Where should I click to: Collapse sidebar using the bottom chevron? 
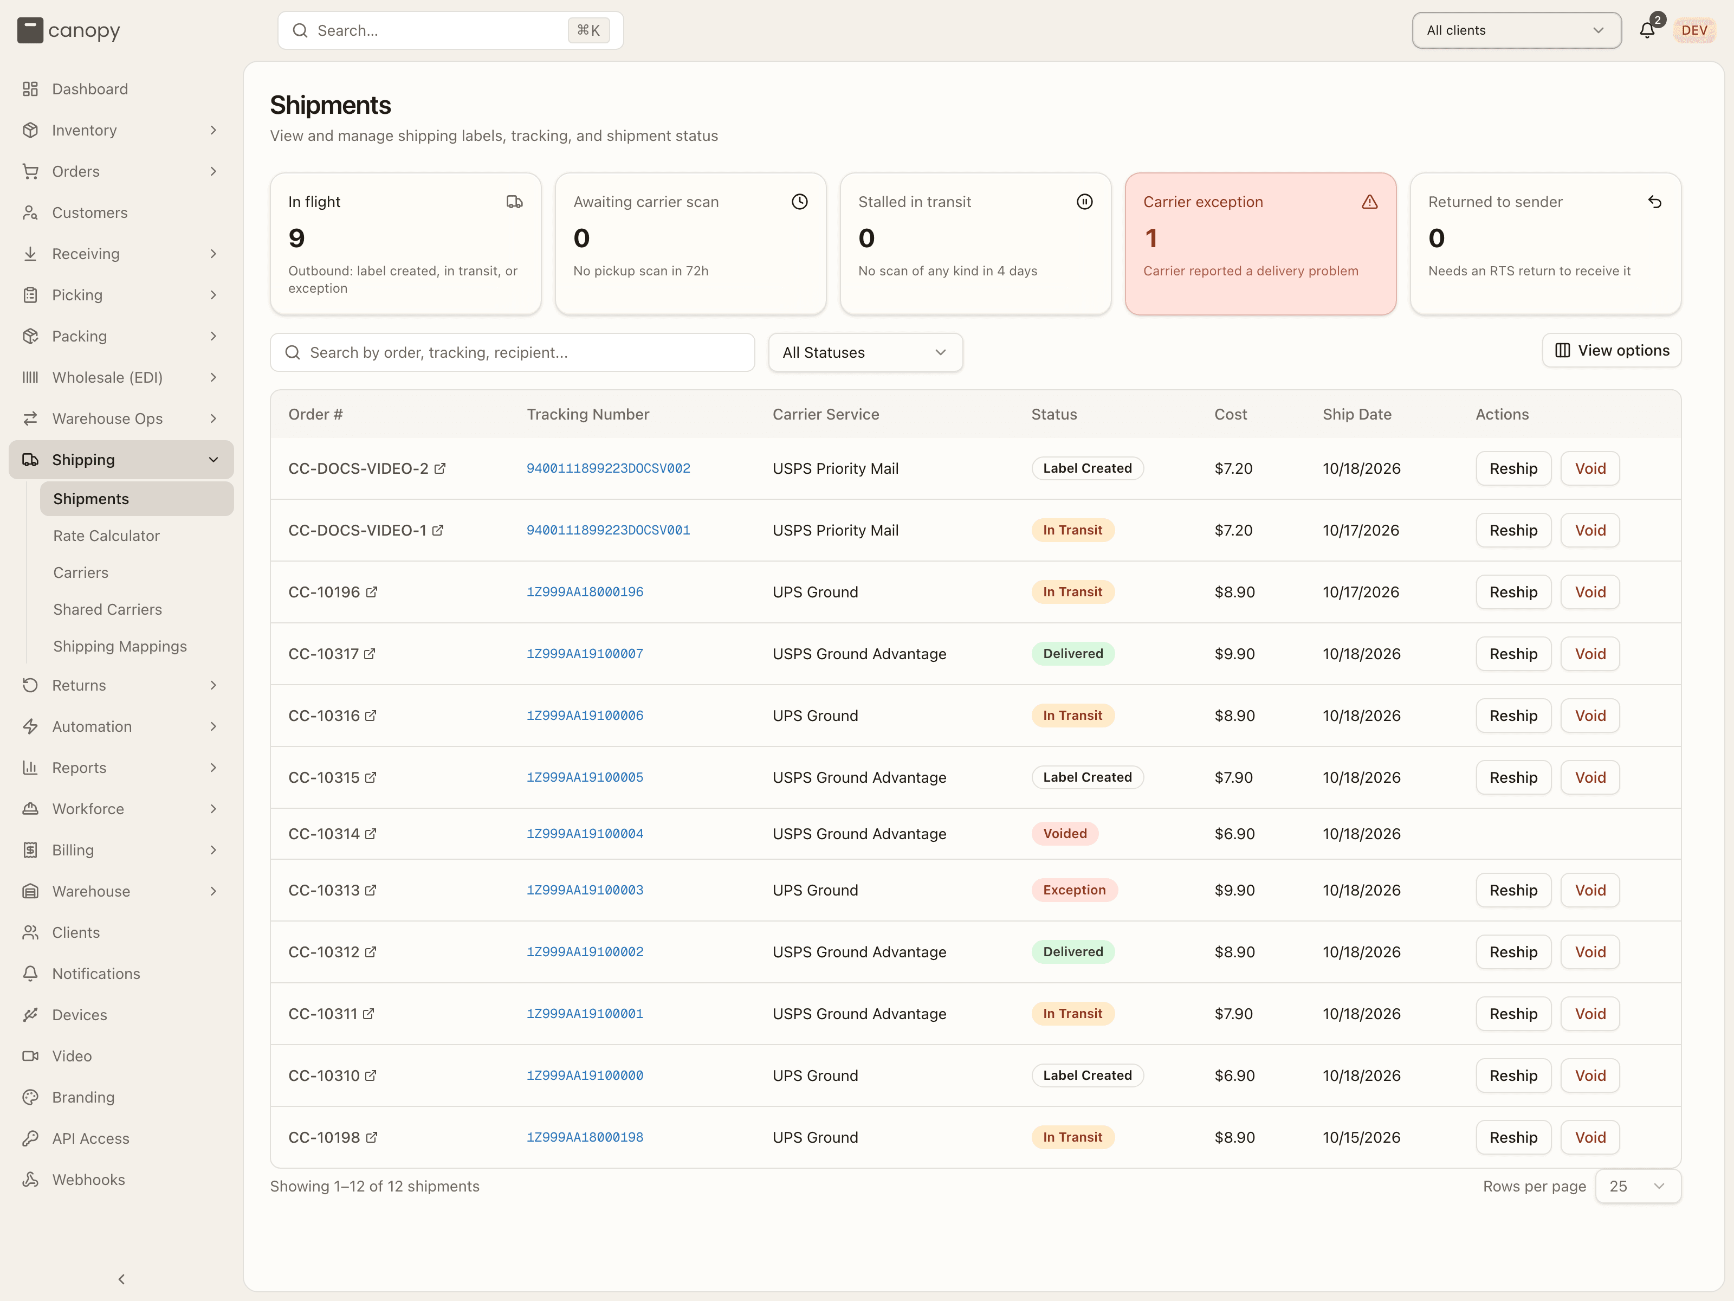pos(121,1279)
